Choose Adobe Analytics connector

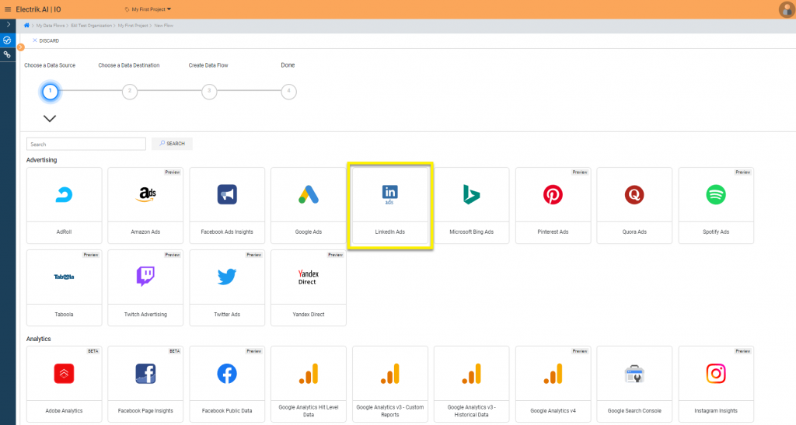64,385
